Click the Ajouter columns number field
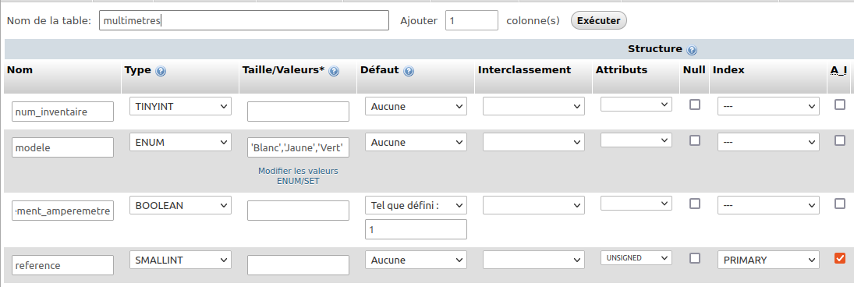 coord(472,20)
